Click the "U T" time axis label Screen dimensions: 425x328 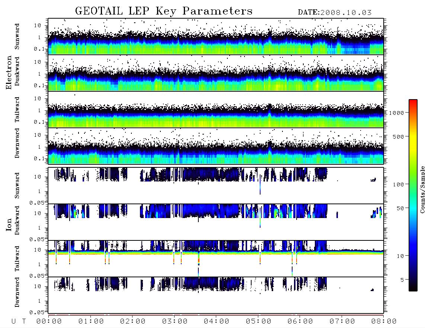pos(19,322)
